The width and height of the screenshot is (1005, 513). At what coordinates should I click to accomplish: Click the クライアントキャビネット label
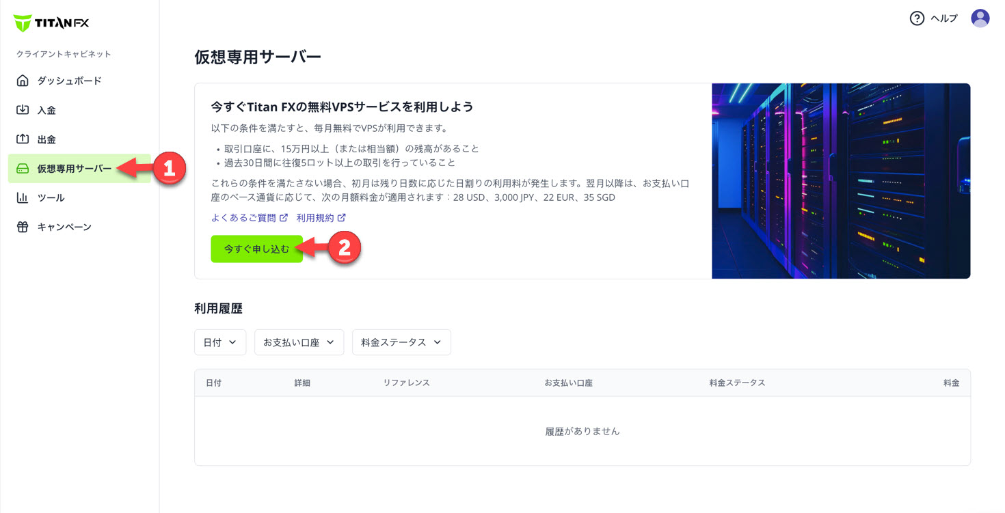point(64,54)
